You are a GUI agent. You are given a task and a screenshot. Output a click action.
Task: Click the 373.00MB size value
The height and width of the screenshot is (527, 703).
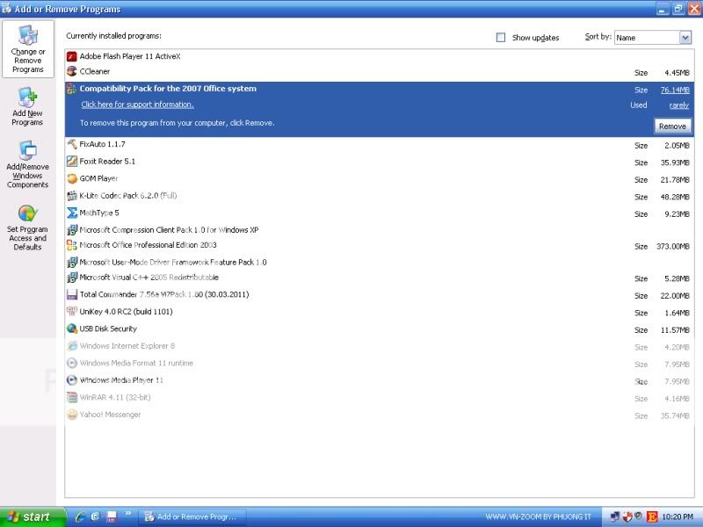click(673, 247)
